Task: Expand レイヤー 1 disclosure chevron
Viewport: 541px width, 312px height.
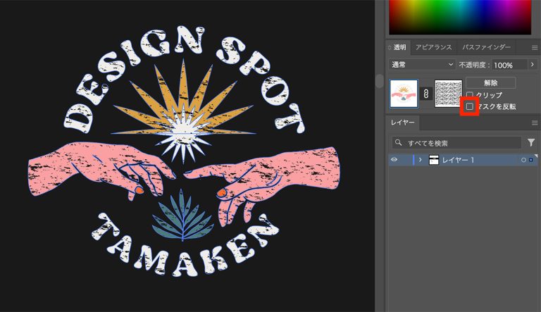Action: 421,160
